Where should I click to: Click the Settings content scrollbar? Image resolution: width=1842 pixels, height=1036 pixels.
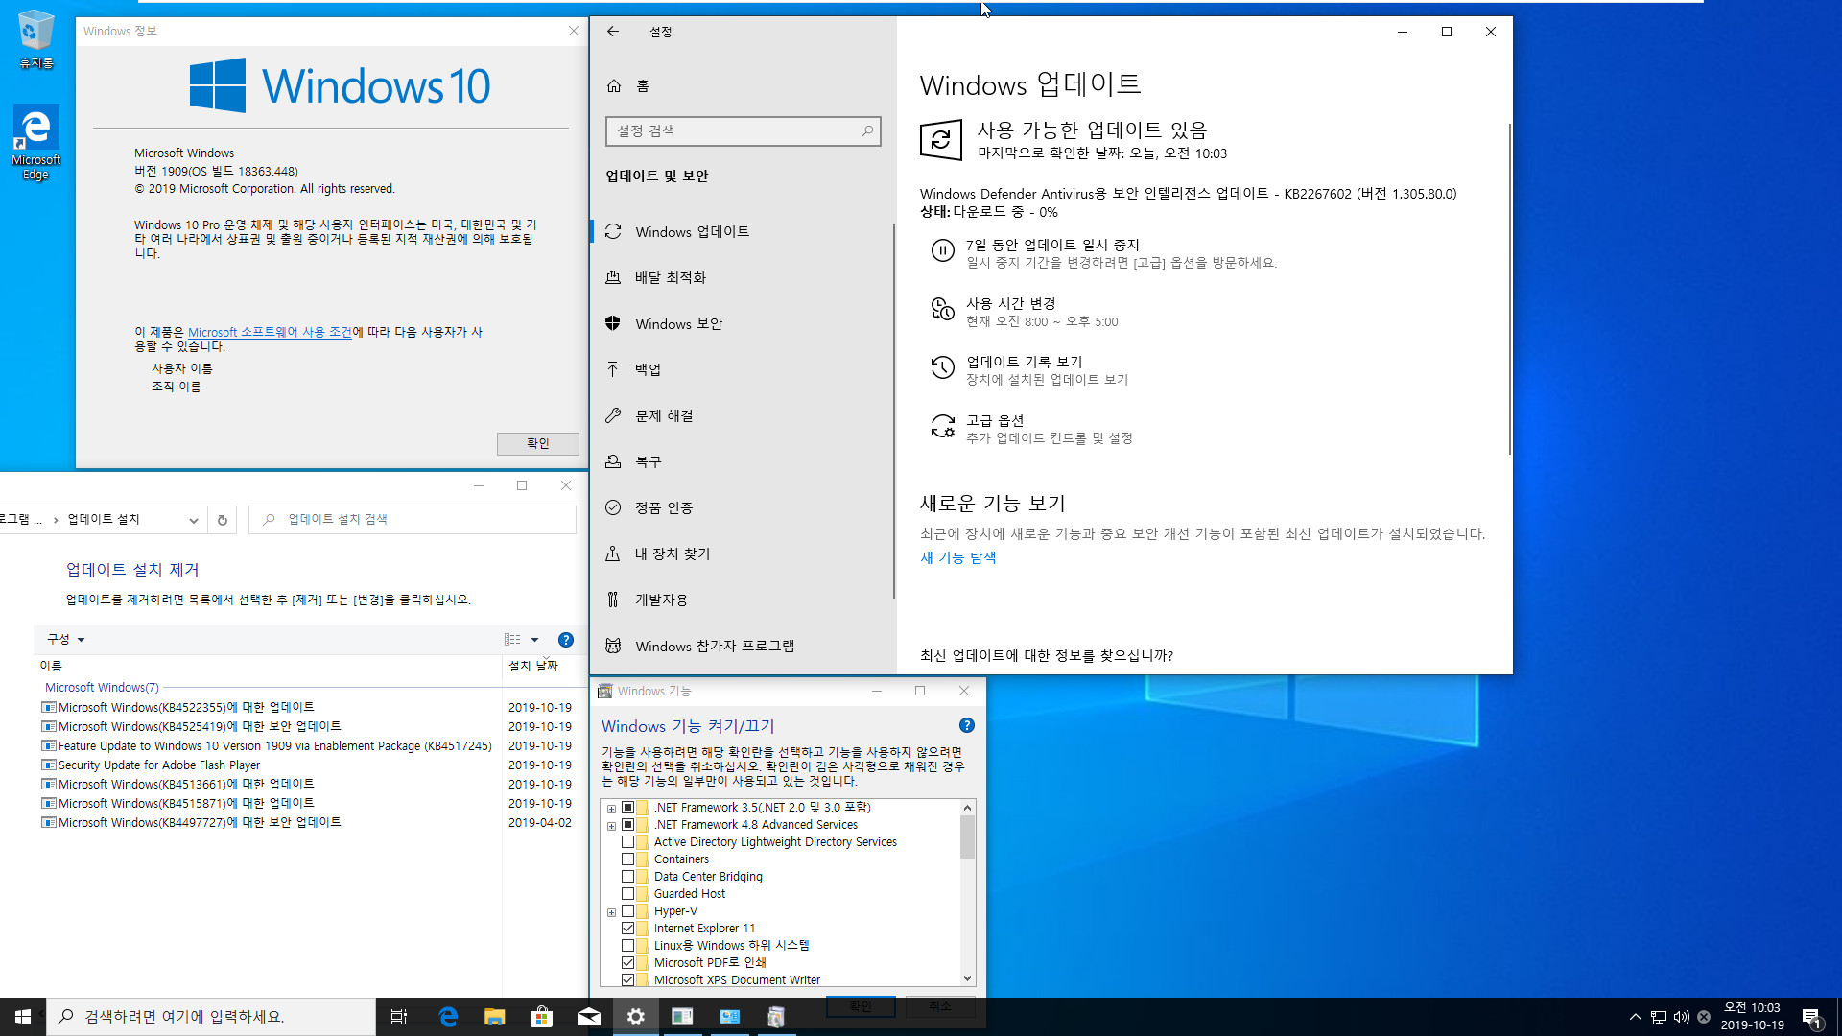pos(1508,288)
